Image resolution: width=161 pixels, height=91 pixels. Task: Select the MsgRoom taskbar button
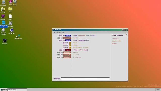(x=18, y=90)
